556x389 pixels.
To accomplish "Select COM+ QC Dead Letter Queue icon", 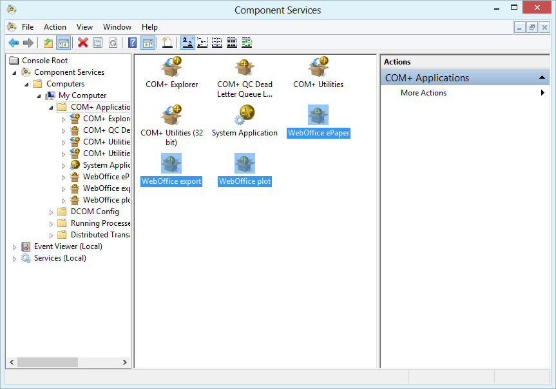I will point(244,68).
